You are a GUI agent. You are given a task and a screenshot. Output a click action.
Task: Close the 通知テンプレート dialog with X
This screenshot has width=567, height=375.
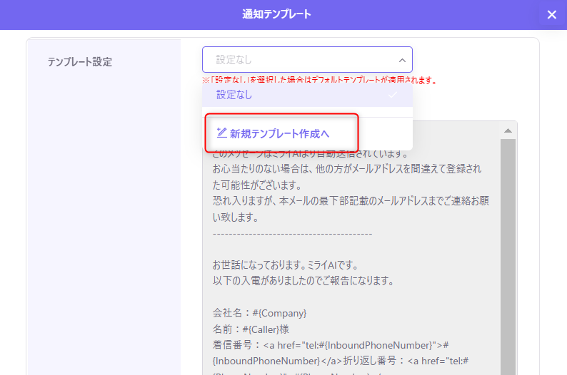[551, 15]
